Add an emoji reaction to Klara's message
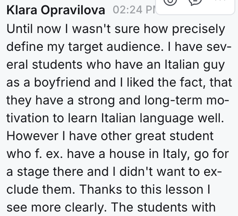 pyautogui.click(x=170, y=1)
